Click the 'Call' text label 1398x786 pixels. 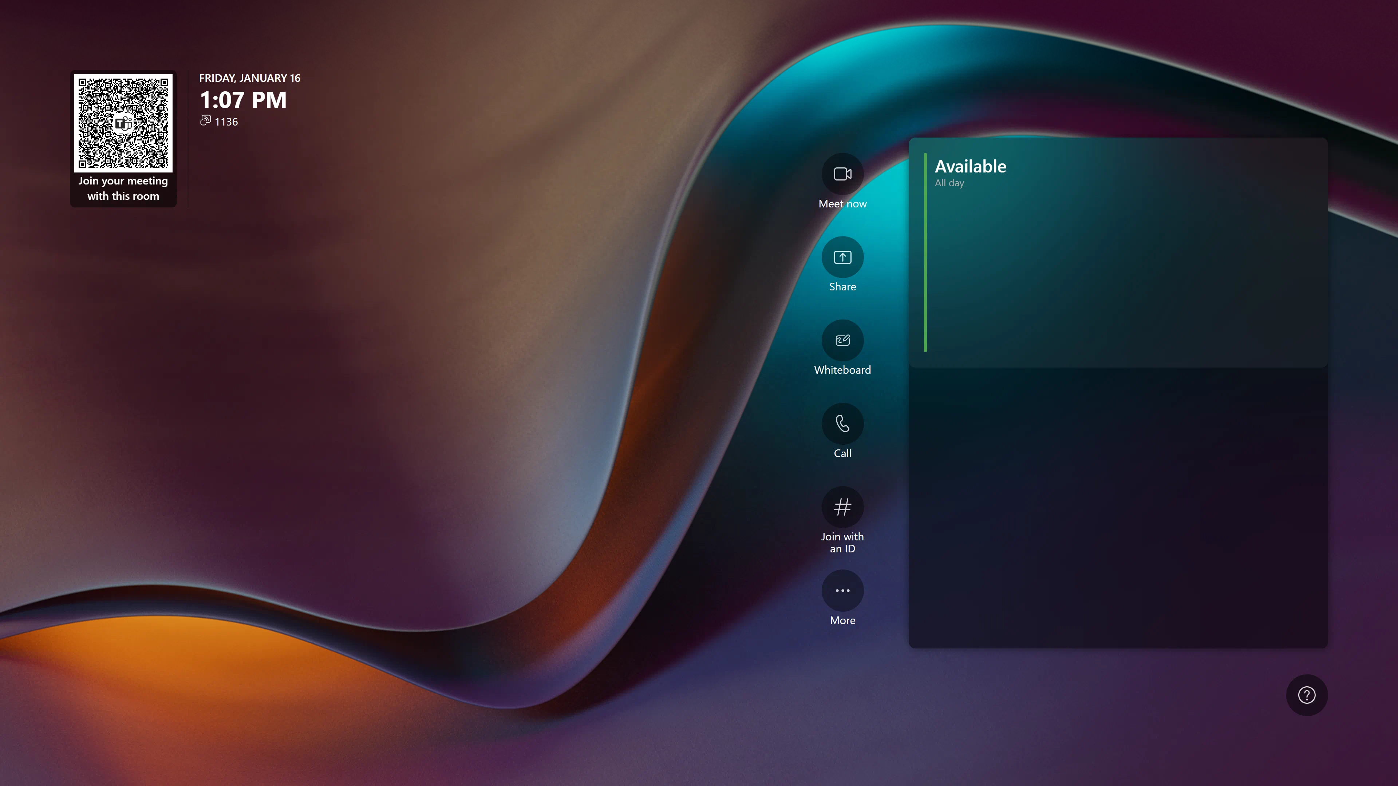coord(842,453)
